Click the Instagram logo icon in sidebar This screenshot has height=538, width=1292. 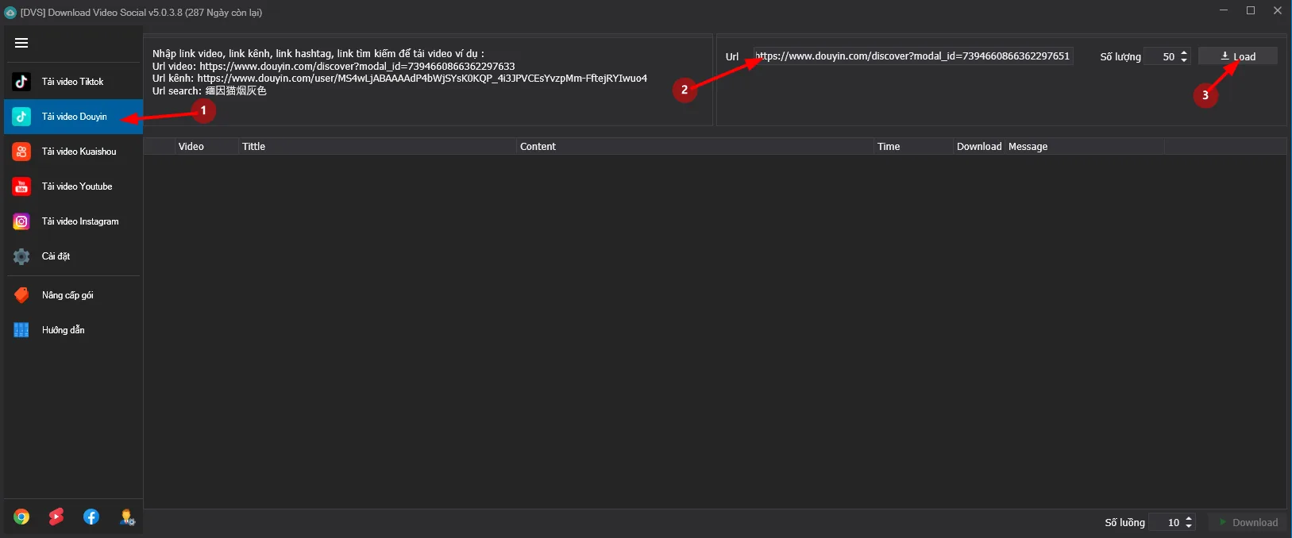pos(21,221)
